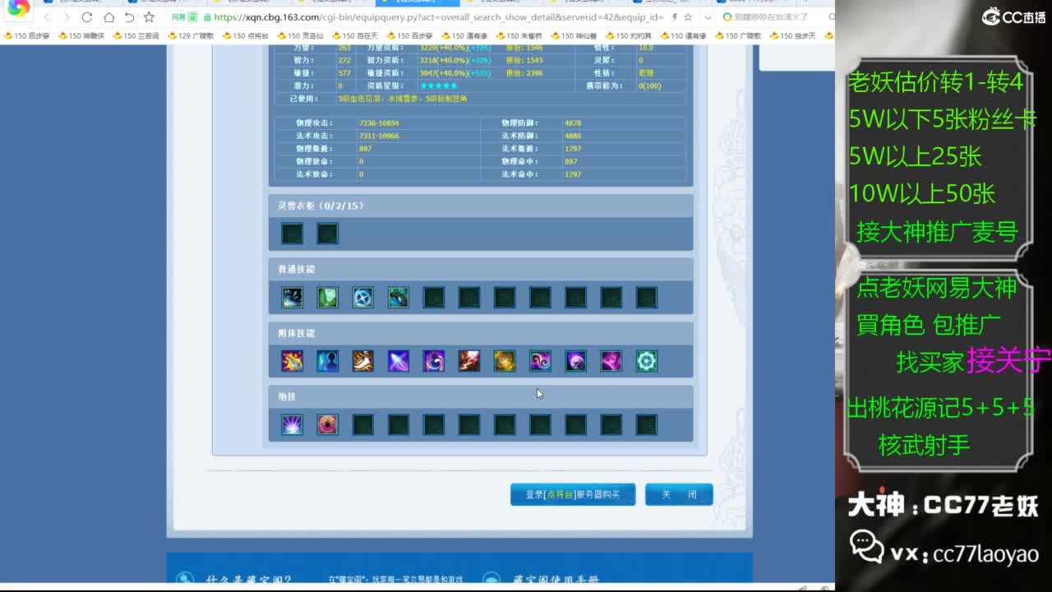Click the second empty slot in 灵兽衣柜
1052x592 pixels.
[x=327, y=234]
